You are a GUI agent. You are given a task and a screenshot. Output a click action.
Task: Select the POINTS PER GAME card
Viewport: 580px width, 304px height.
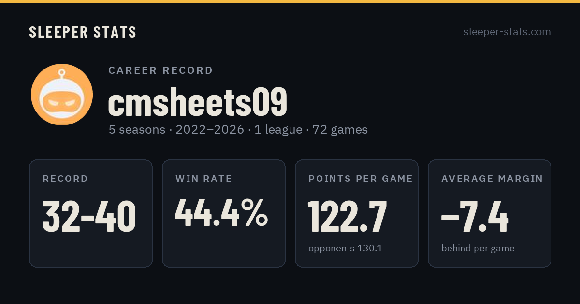point(357,213)
